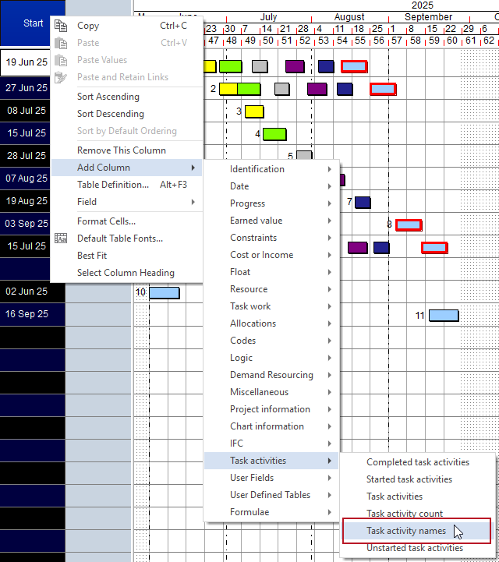Open Allocations submenu
The image size is (499, 562).
(271, 323)
